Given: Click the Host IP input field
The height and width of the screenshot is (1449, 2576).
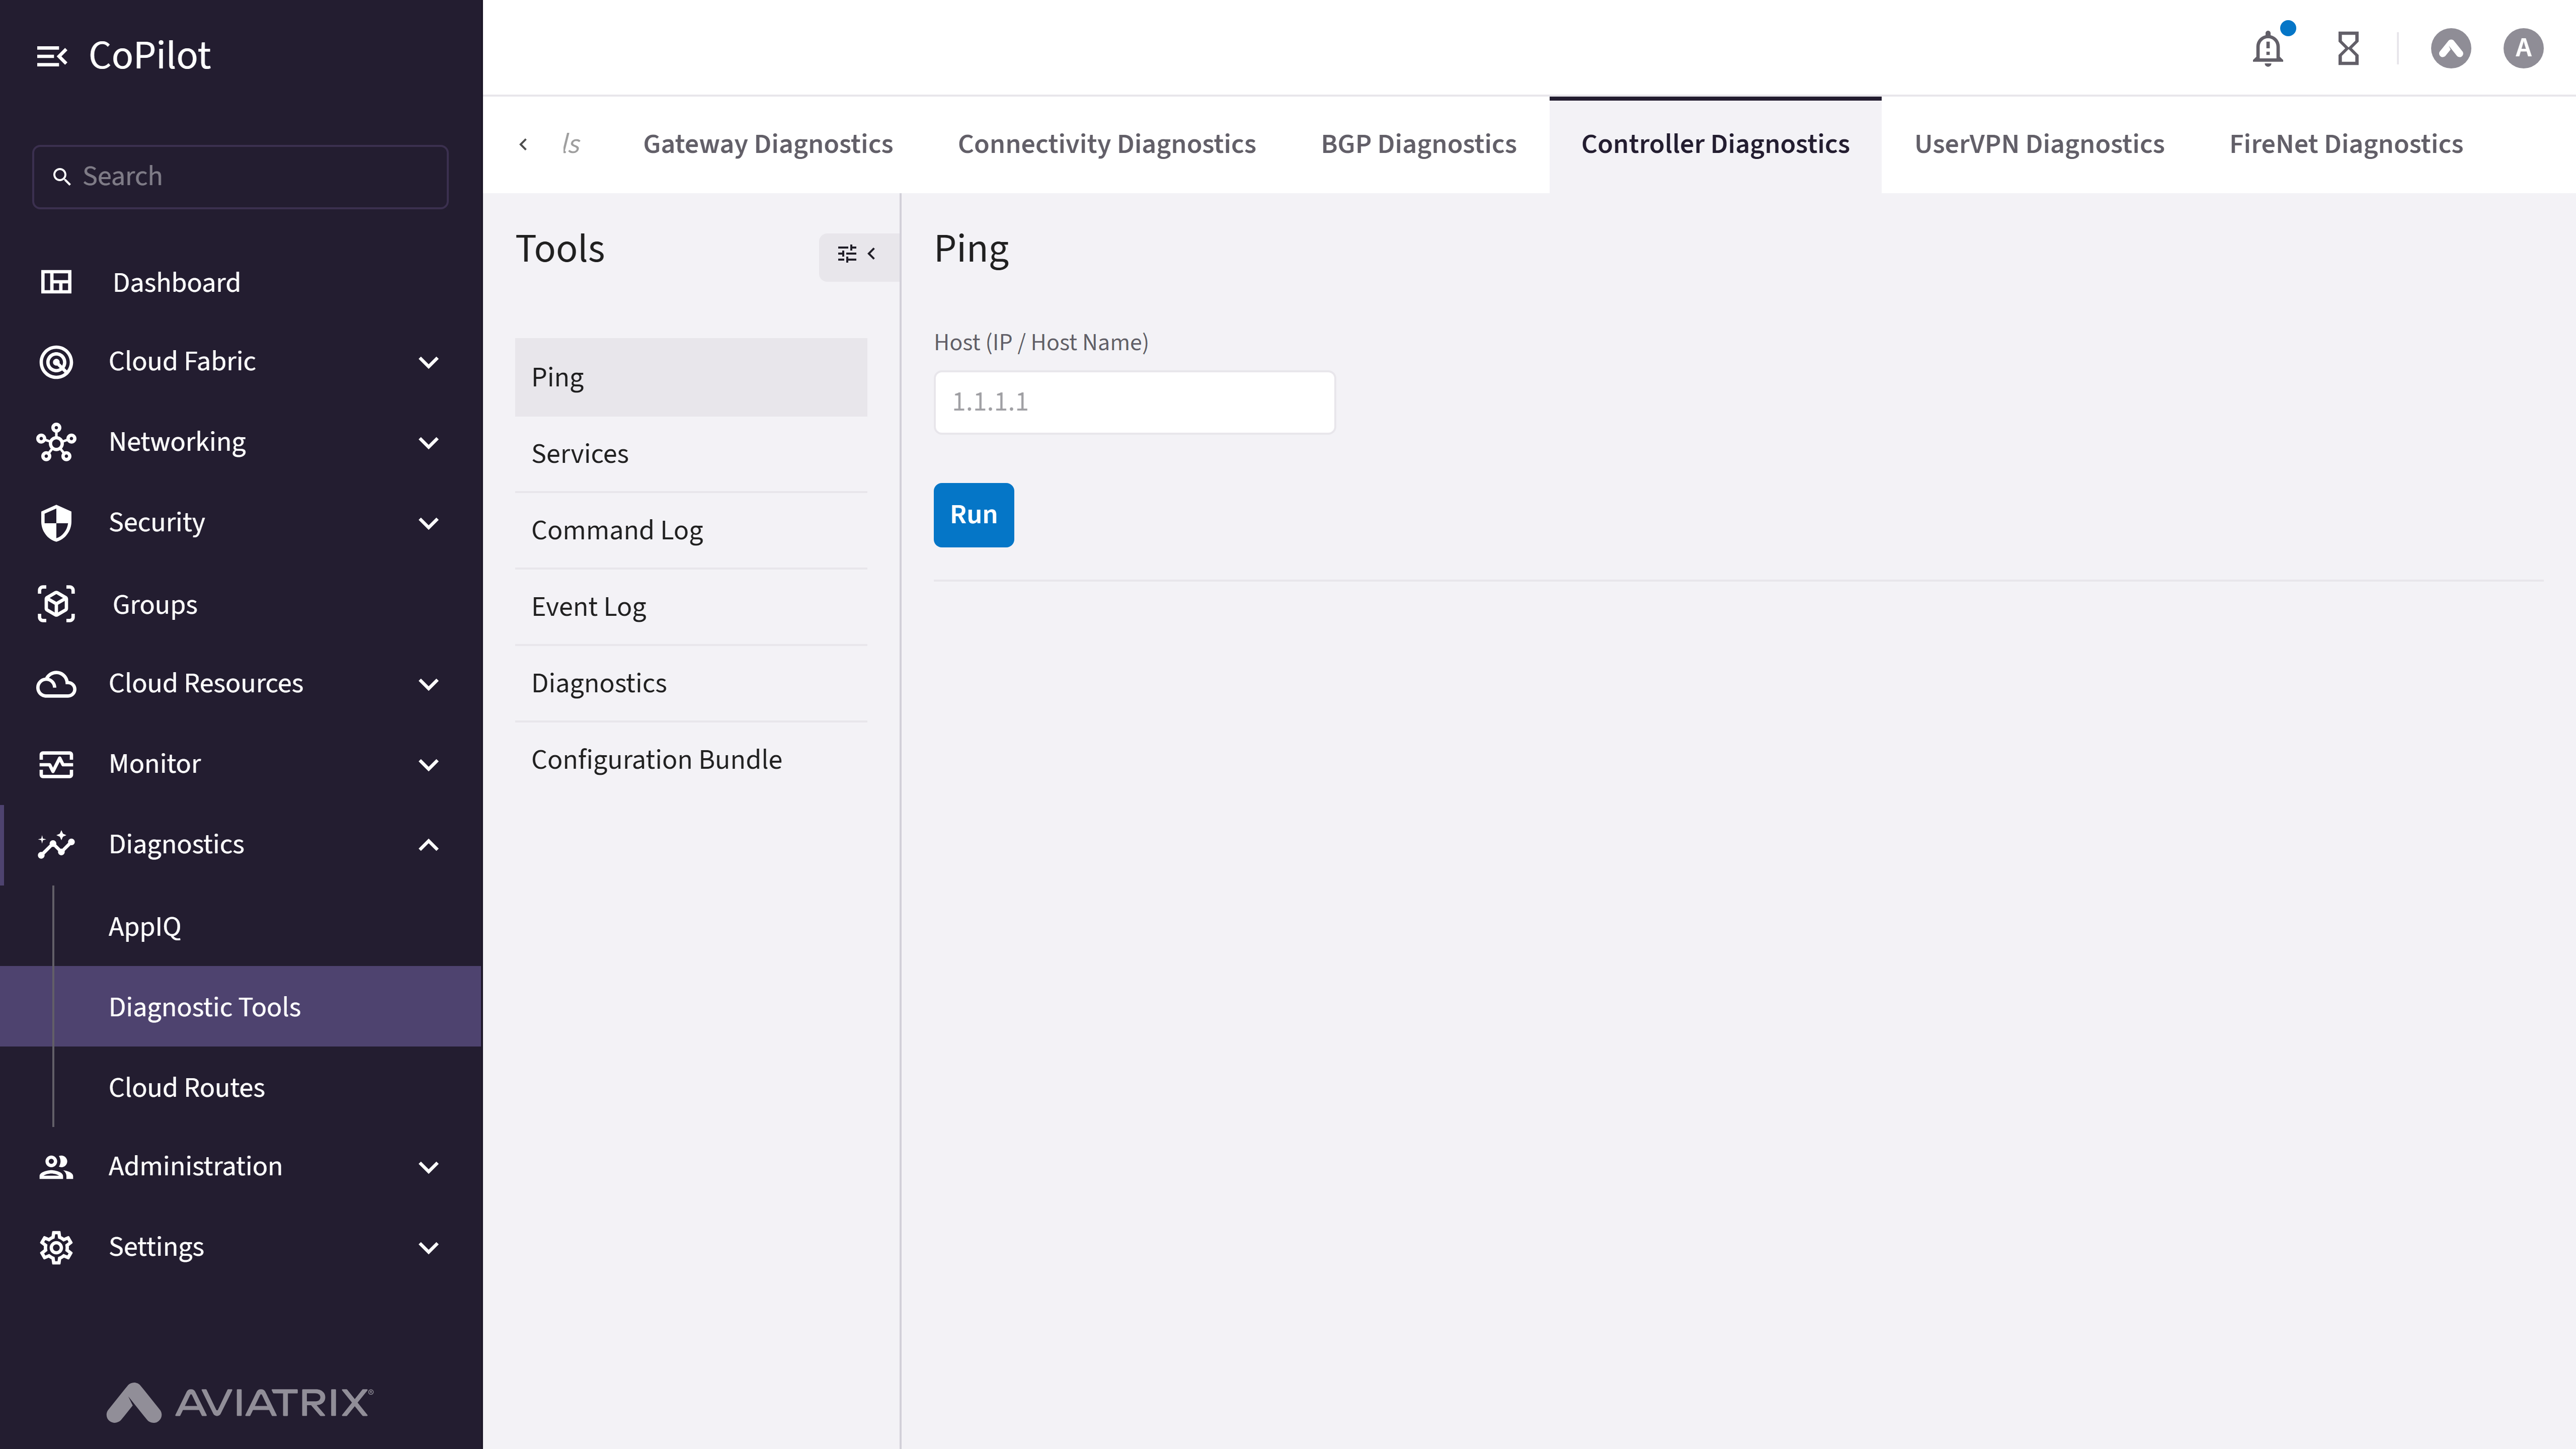Looking at the screenshot, I should 1134,402.
